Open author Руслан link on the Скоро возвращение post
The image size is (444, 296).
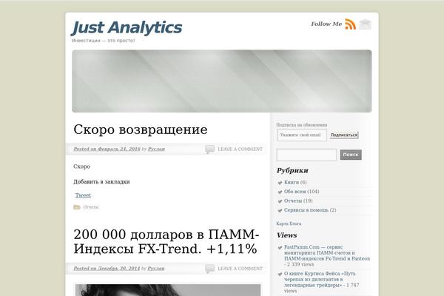coord(156,149)
